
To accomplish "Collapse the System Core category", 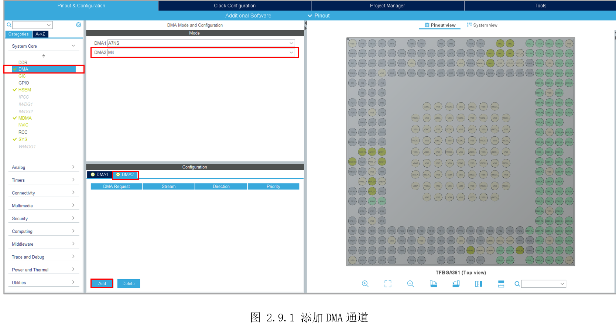I will coord(73,46).
